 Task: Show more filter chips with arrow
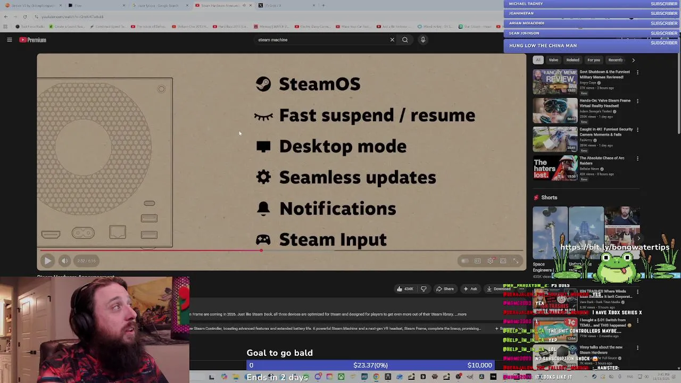coord(633,60)
